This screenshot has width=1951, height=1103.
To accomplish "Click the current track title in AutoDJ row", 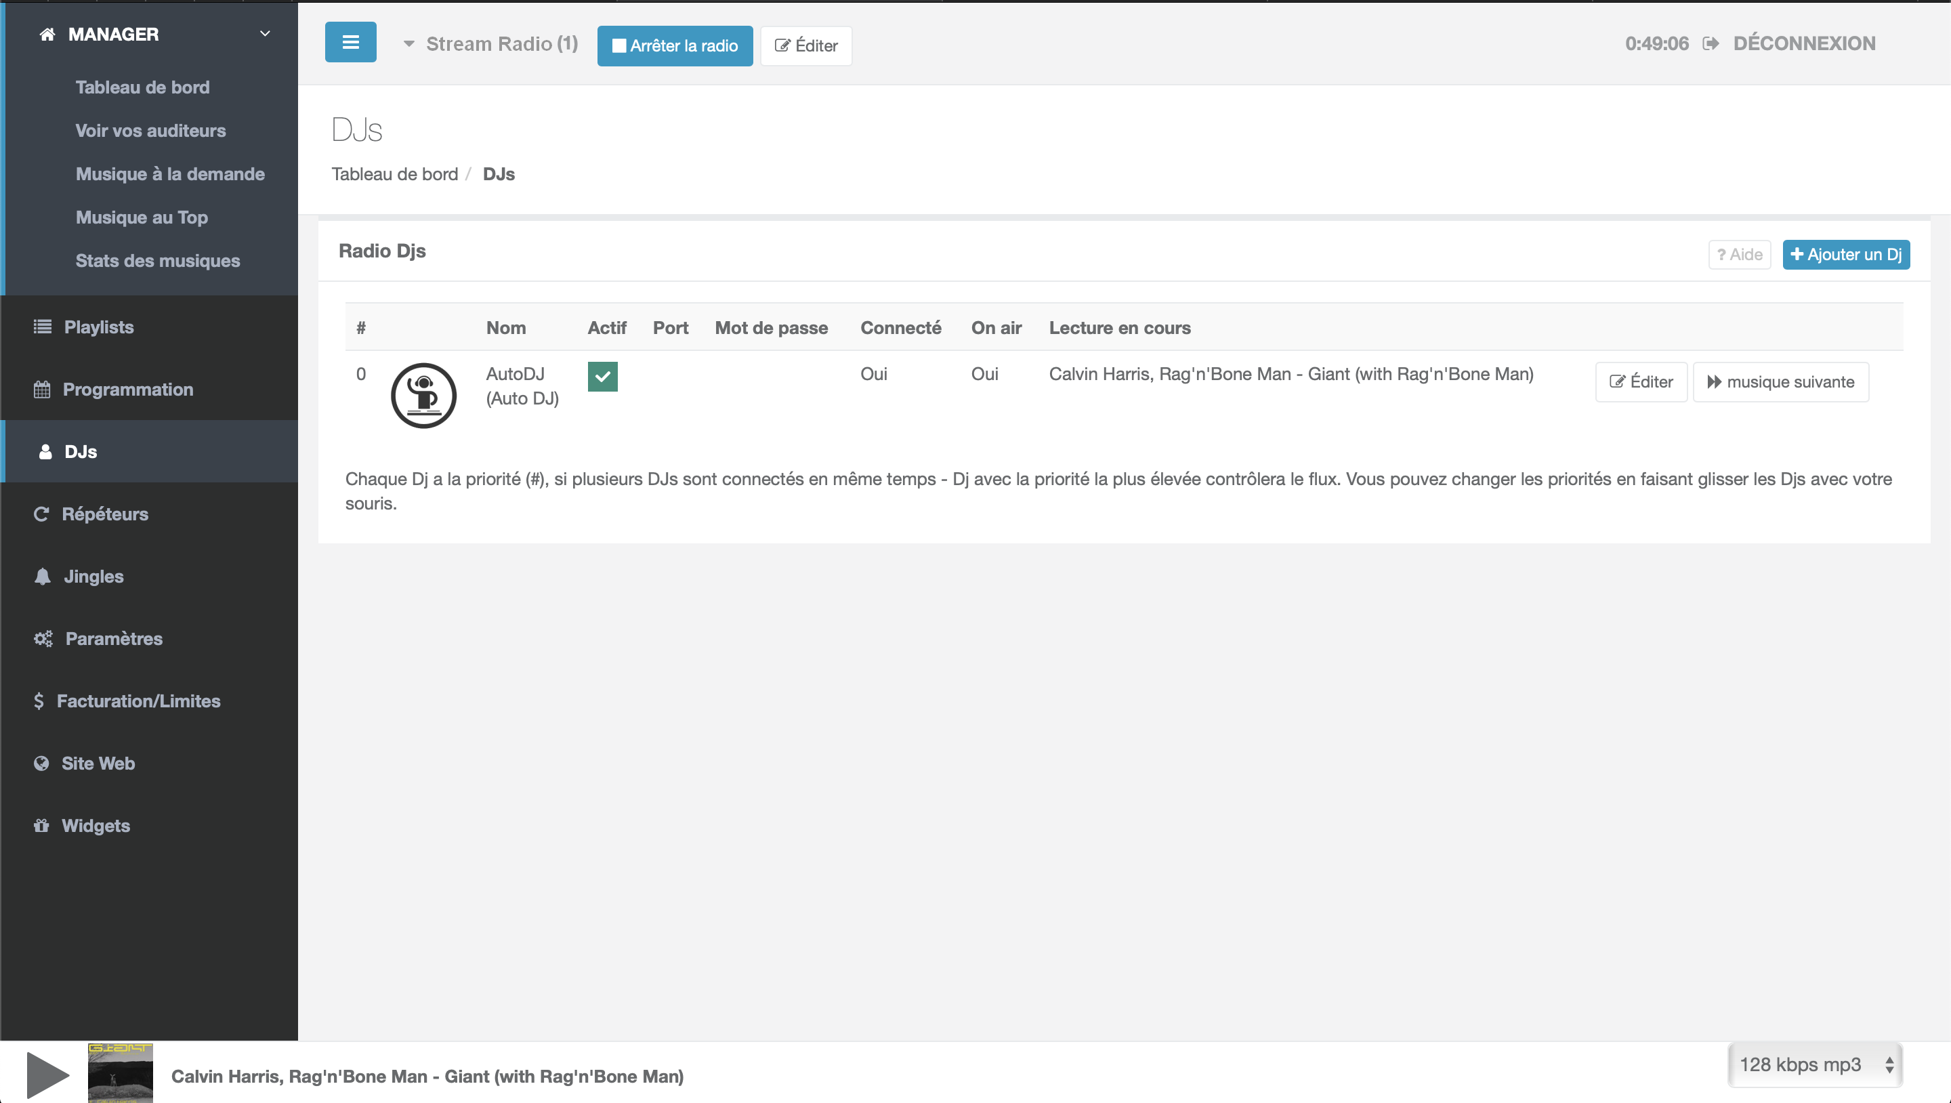I will pos(1291,374).
